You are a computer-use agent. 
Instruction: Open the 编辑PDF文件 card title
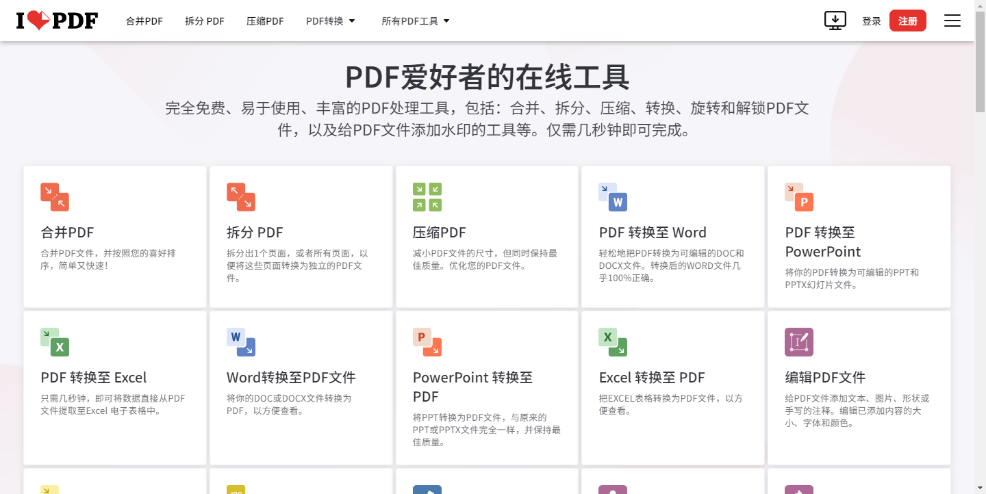click(x=825, y=378)
